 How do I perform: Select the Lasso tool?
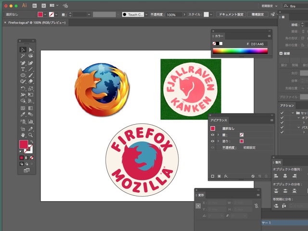pos(30,56)
